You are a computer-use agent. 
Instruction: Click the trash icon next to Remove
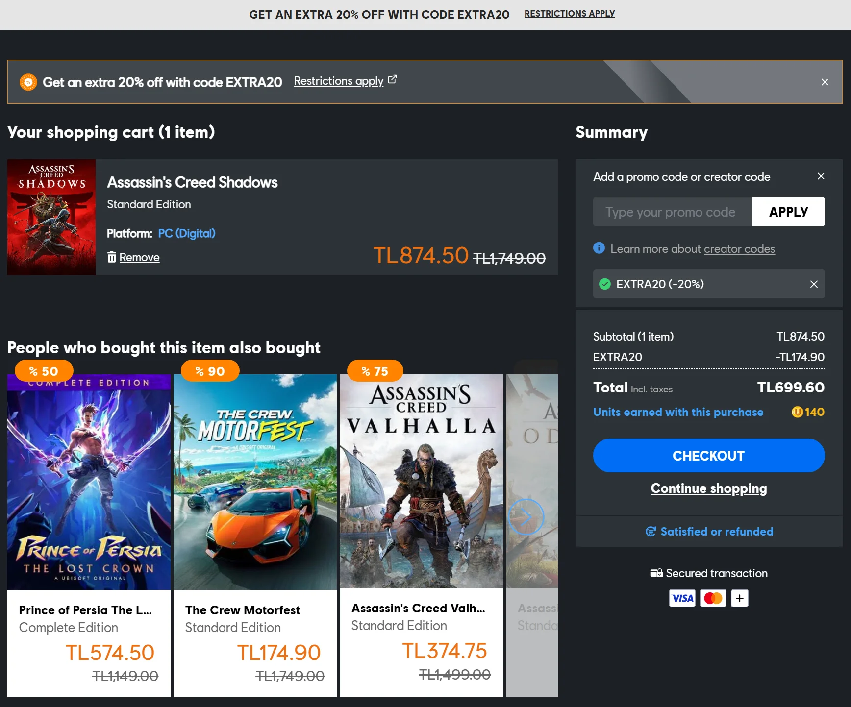(x=112, y=257)
